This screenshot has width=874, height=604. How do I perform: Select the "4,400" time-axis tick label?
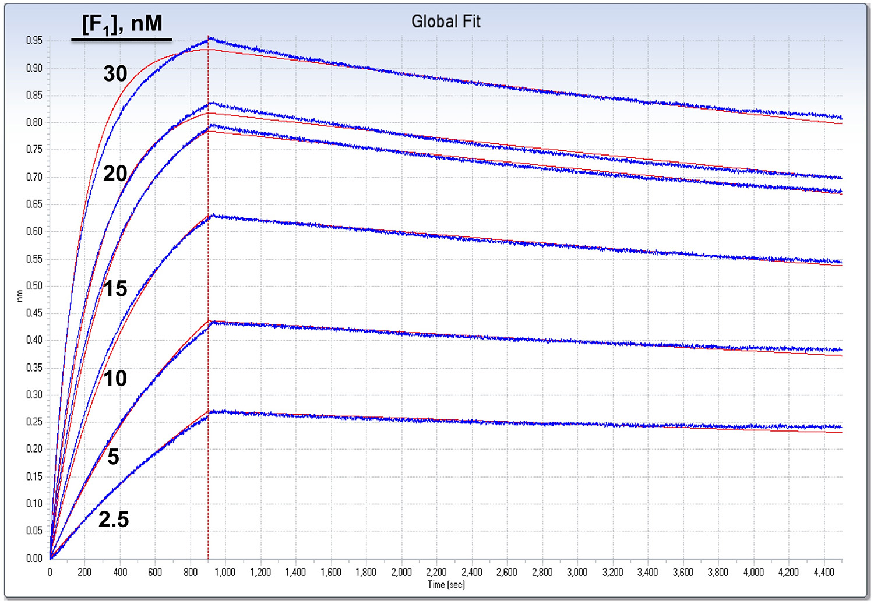[824, 572]
